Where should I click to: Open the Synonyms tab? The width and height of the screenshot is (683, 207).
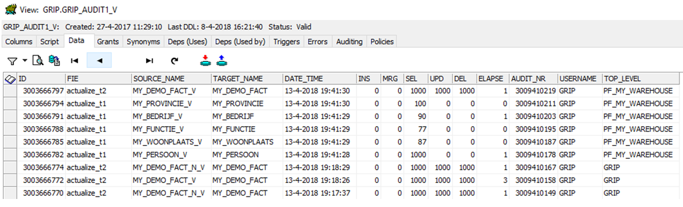click(x=143, y=41)
